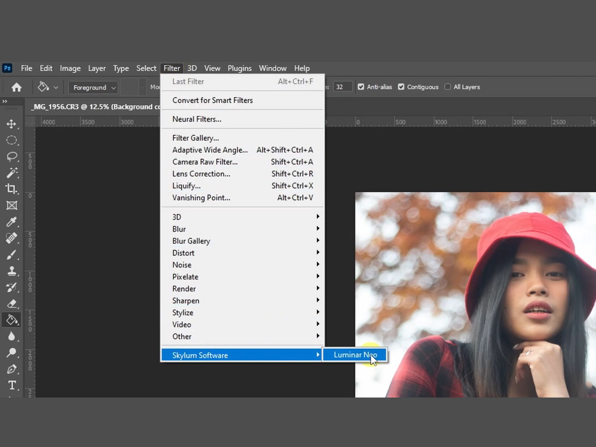Screen dimensions: 596x447
Task: Uncheck the Contiguous option
Action: point(401,87)
